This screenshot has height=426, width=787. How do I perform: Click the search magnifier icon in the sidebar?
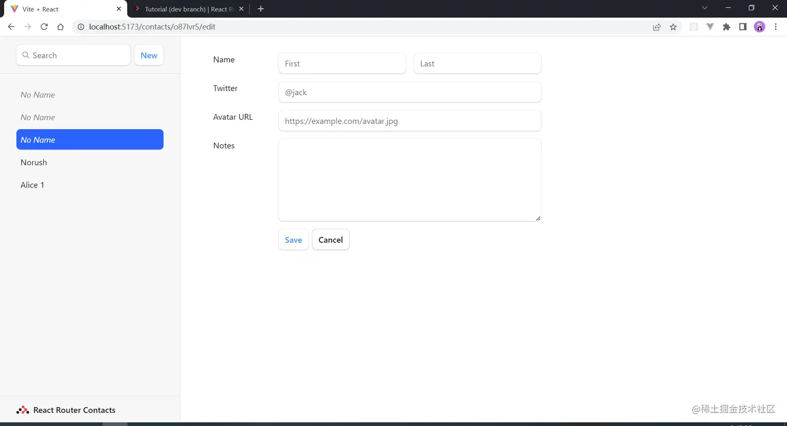[x=26, y=55]
